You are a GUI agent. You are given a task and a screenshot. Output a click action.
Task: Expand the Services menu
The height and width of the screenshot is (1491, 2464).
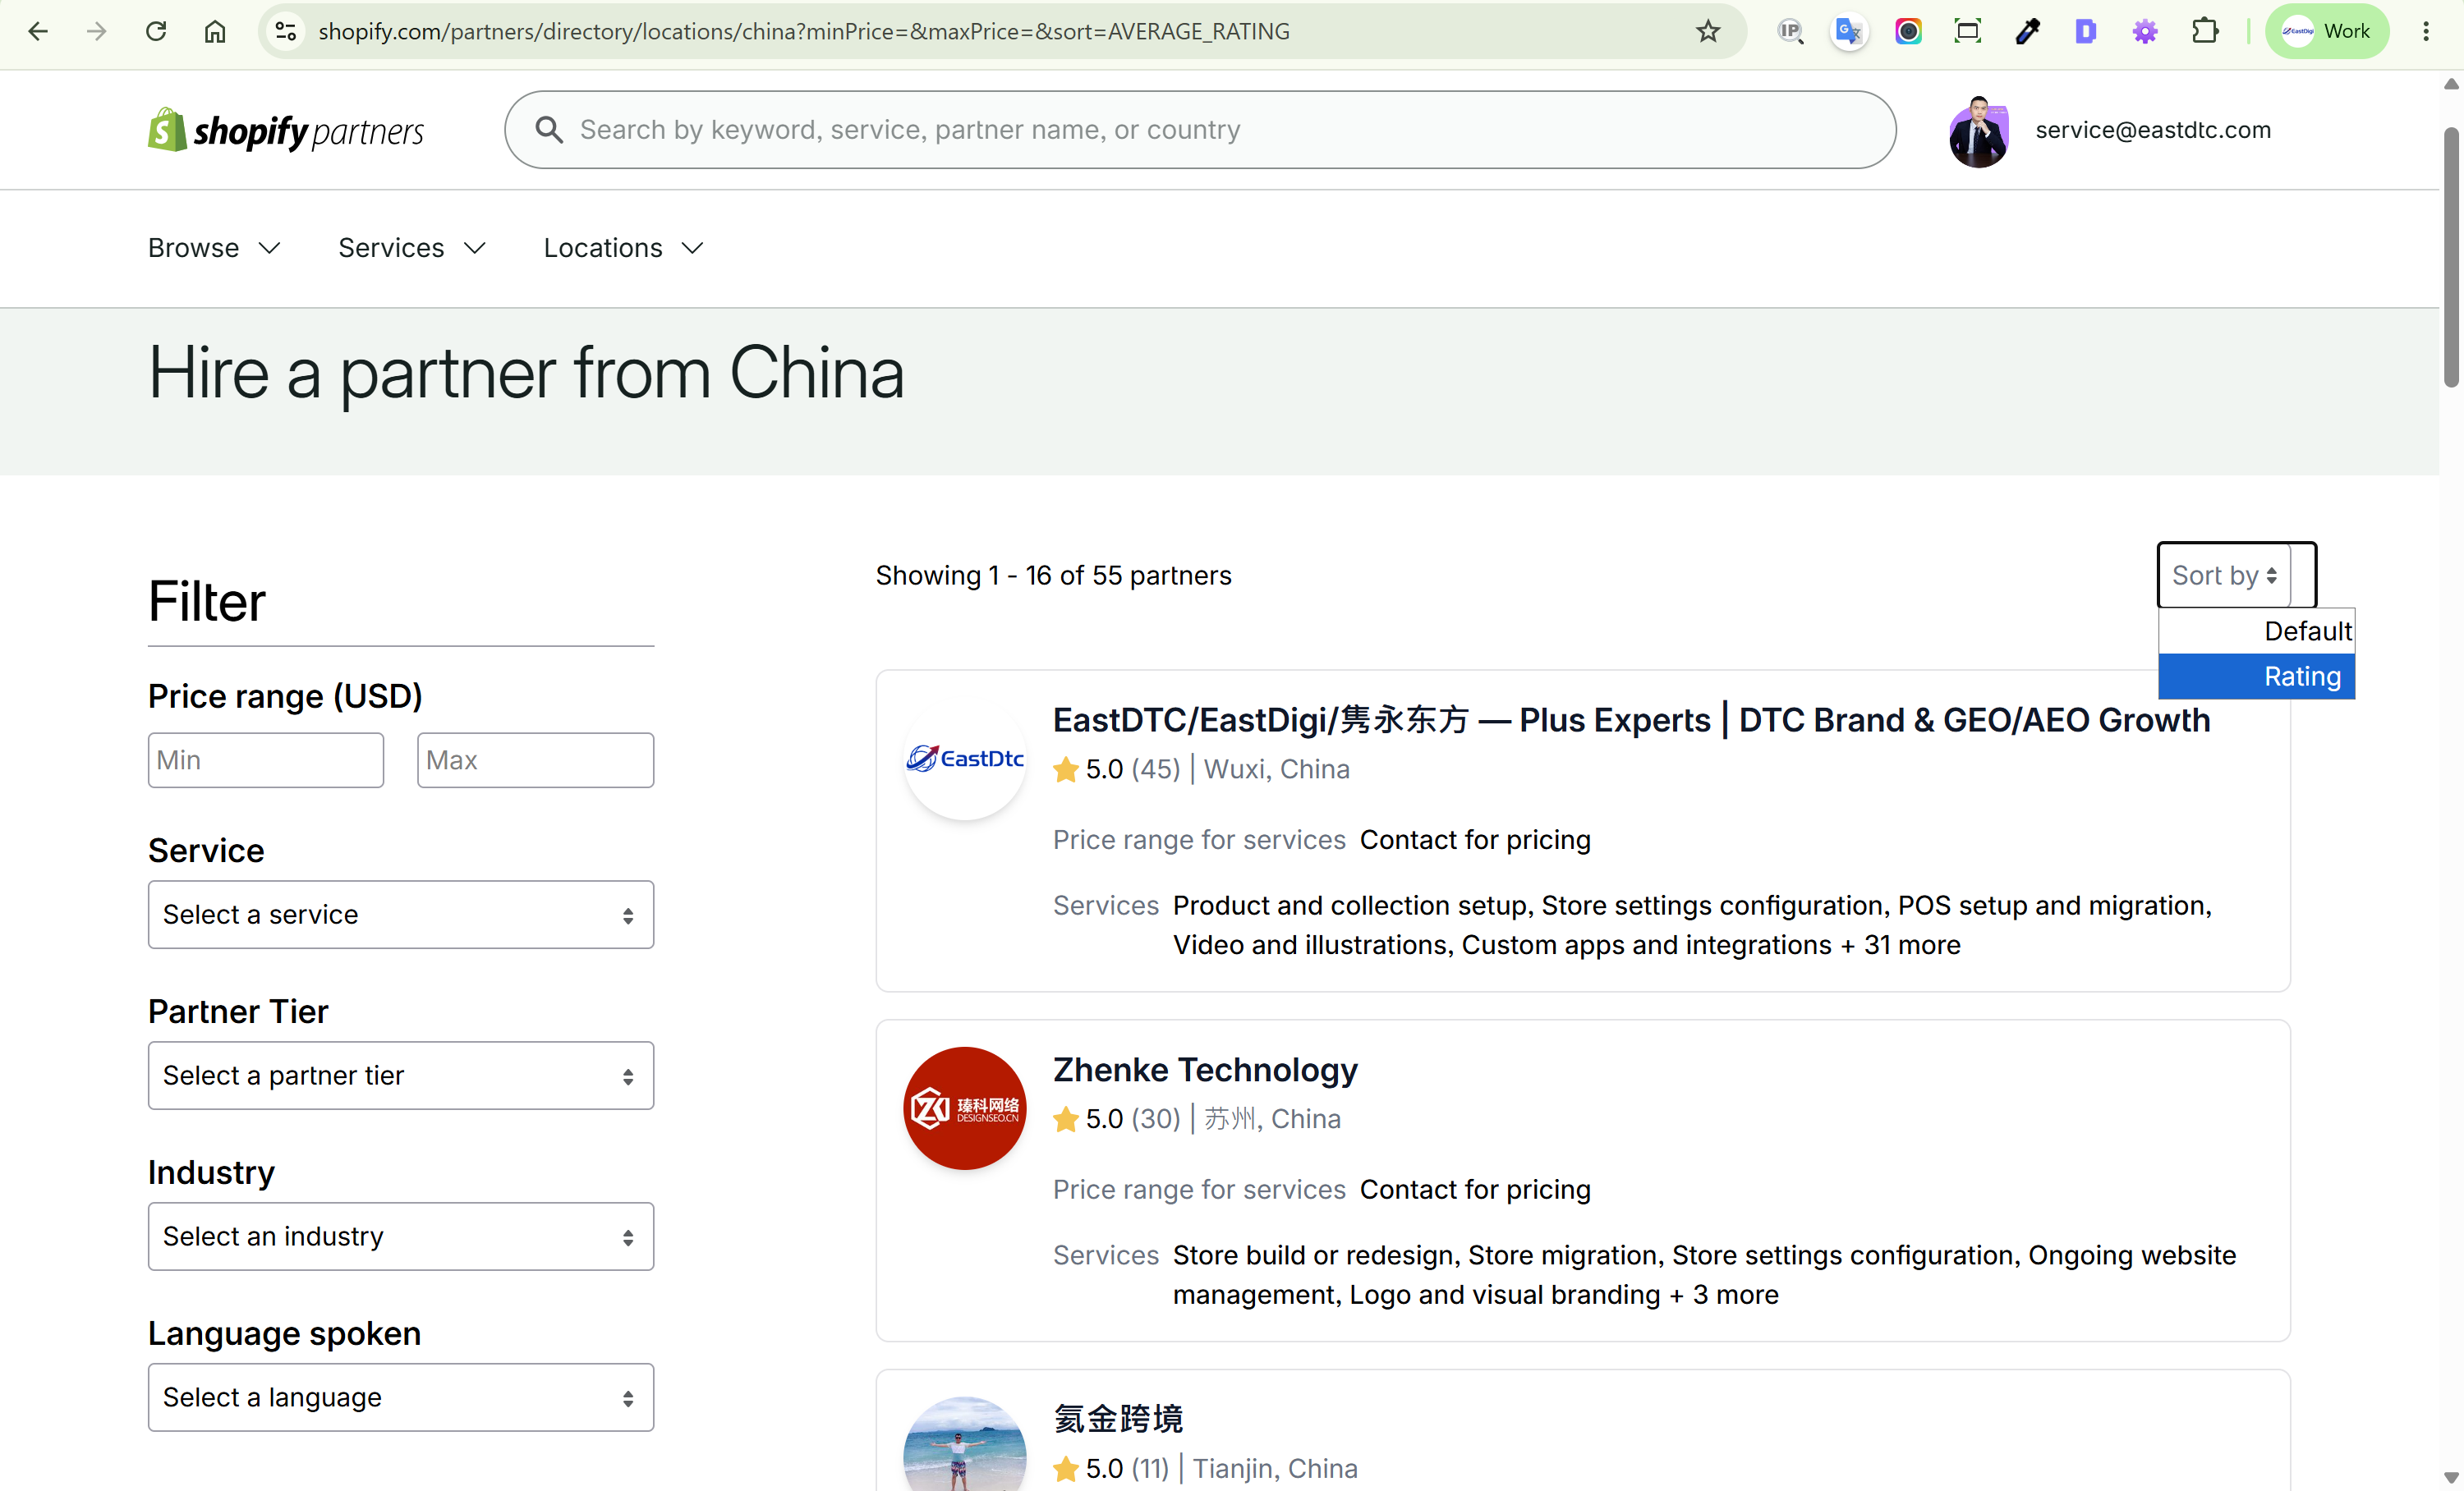(x=412, y=248)
